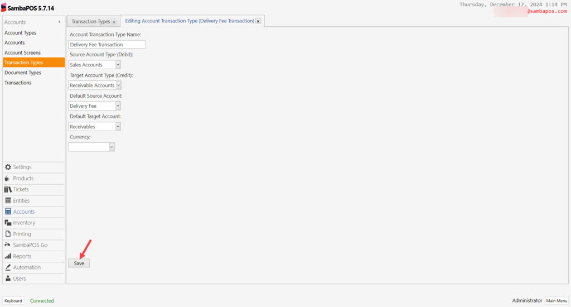Screen dimensions: 571x307
Task: Select Transaction Types in sidebar
Action: pos(33,63)
